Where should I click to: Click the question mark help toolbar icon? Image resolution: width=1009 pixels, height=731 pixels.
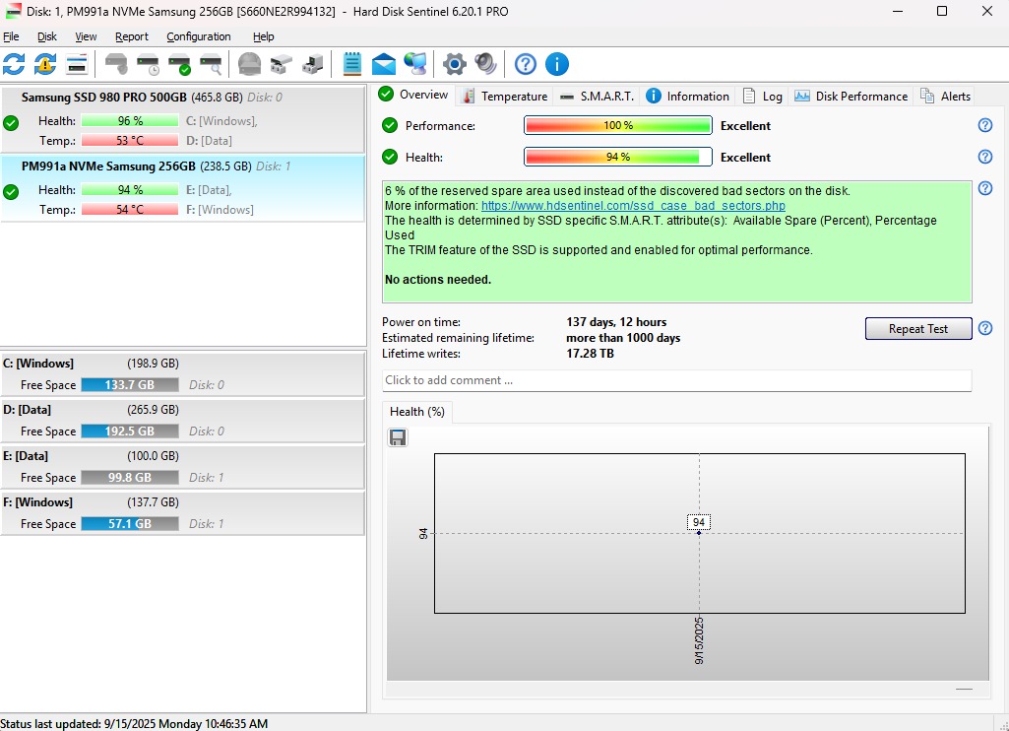point(526,64)
